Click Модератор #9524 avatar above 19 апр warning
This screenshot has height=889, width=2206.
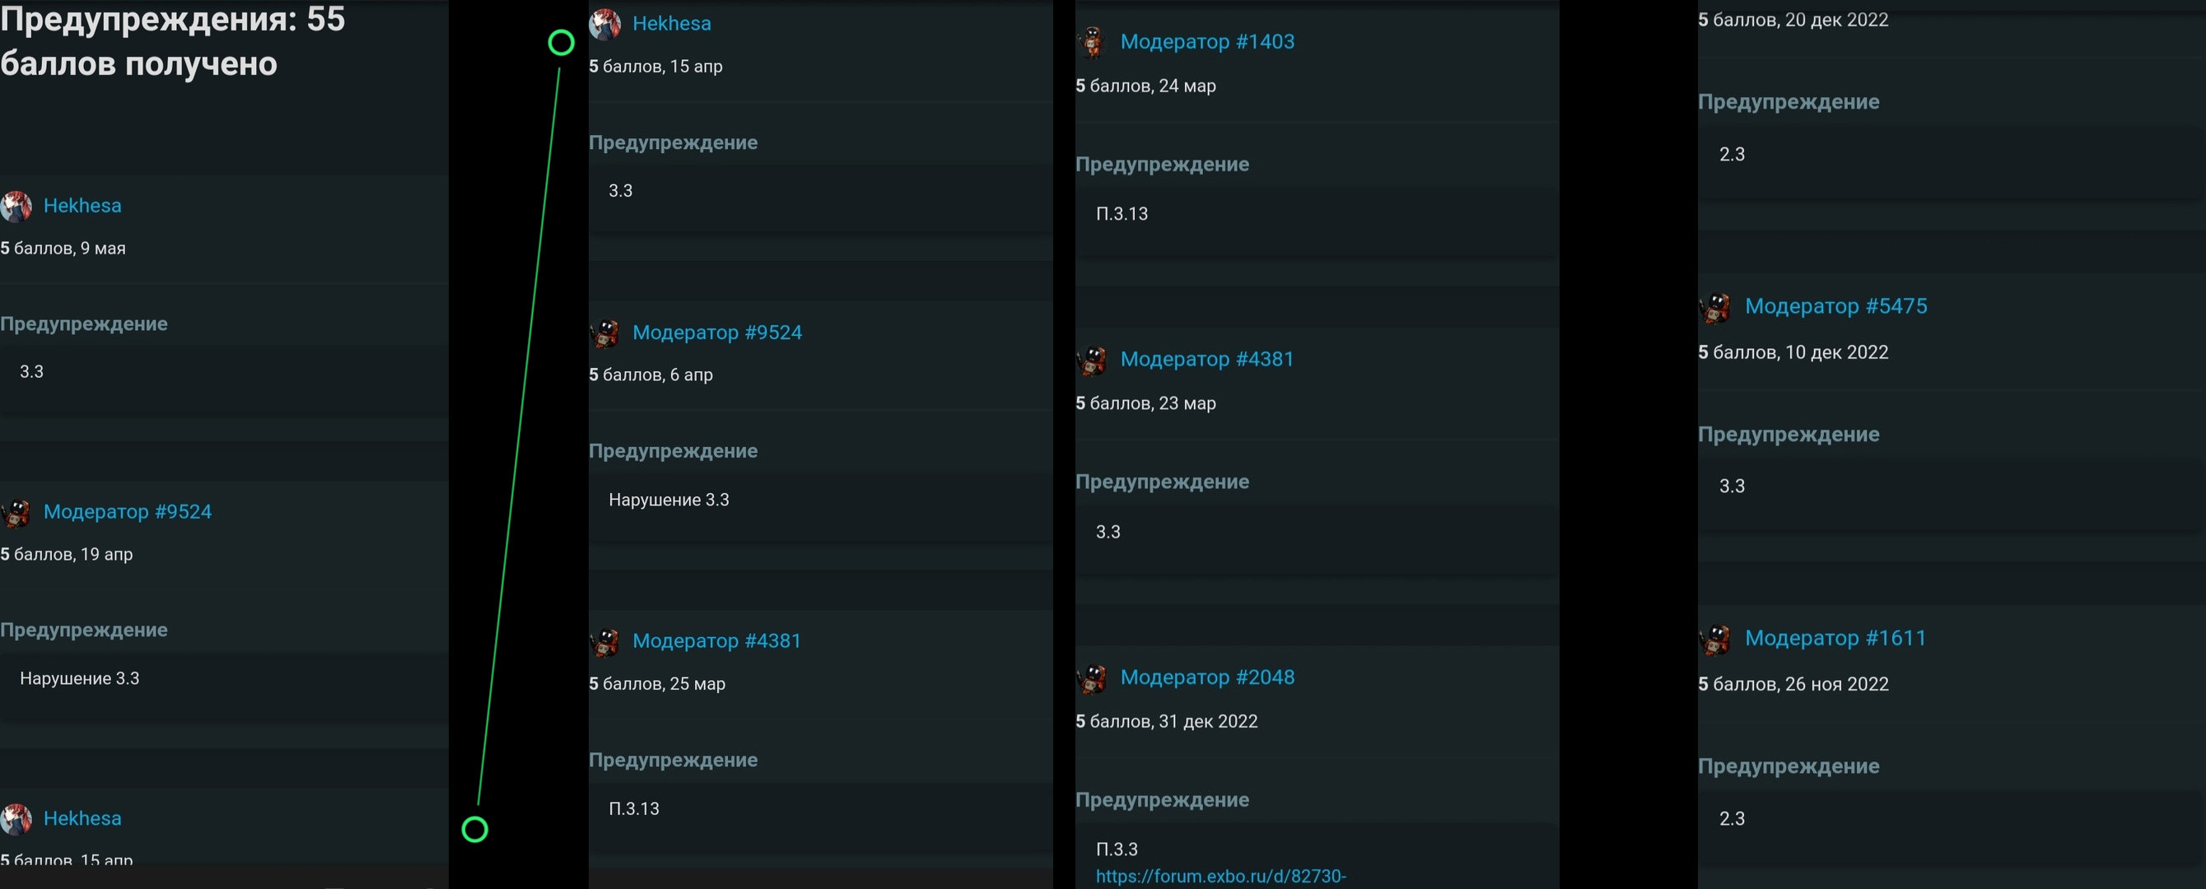point(16,513)
